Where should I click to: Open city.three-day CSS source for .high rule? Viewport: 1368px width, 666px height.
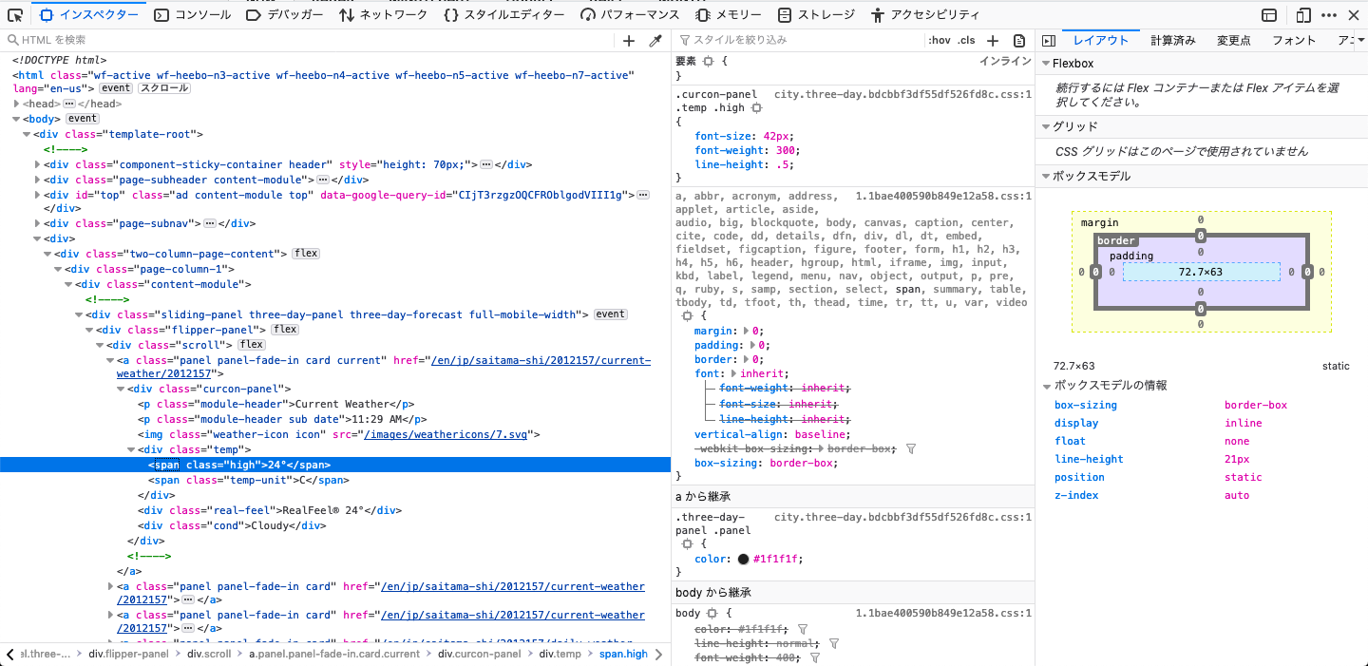(902, 94)
